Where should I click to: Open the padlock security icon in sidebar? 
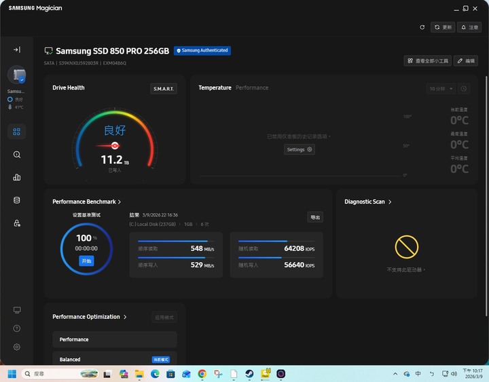pos(17,223)
